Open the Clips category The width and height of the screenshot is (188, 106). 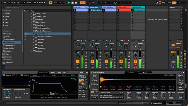click(7, 54)
